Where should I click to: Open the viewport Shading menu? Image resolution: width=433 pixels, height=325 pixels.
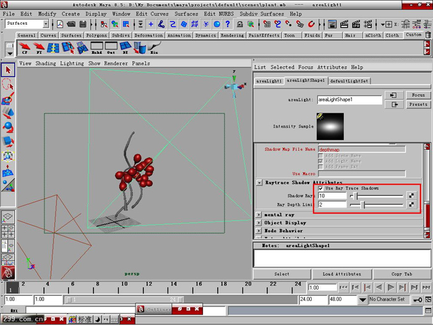point(46,64)
